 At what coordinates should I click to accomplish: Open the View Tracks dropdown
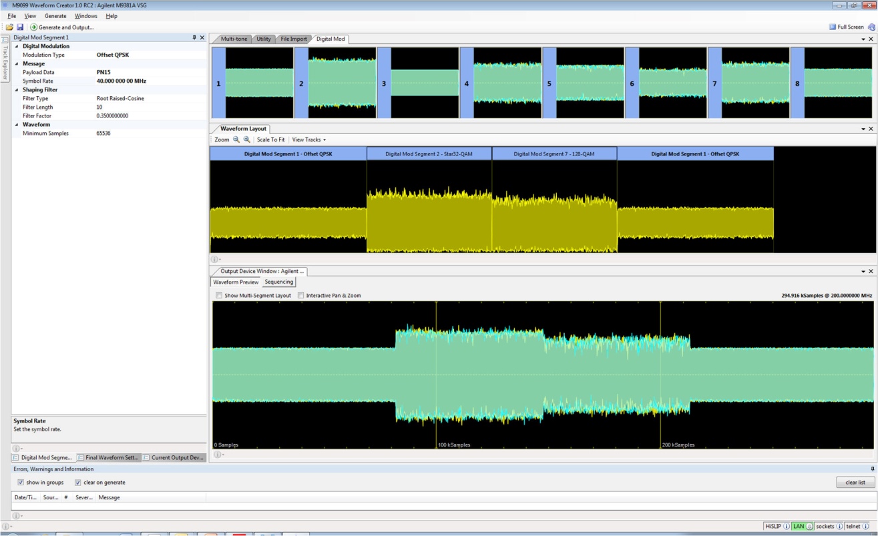(308, 140)
